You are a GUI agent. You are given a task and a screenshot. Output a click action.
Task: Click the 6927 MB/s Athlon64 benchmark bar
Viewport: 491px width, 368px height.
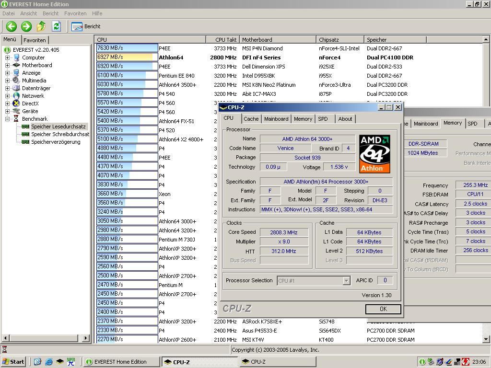pos(127,57)
